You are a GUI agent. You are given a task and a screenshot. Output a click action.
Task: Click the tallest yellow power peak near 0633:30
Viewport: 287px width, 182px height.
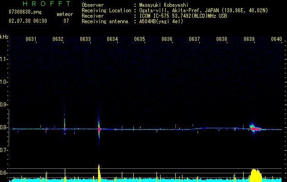(x=99, y=172)
